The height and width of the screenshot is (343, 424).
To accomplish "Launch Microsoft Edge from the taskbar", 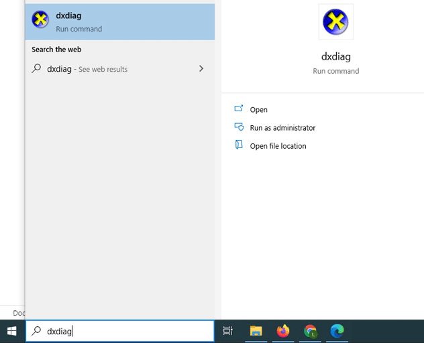I will pyautogui.click(x=337, y=331).
